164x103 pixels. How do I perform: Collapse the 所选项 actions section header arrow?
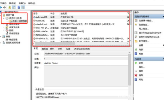(x=163, y=59)
